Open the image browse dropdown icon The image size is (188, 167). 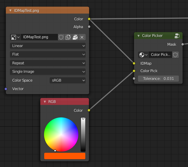tap(15, 37)
